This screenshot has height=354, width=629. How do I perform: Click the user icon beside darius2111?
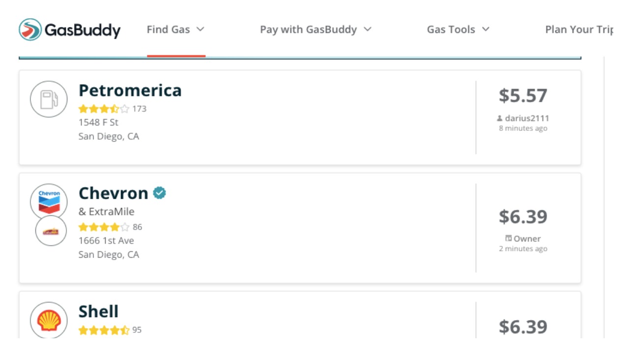[x=500, y=118]
